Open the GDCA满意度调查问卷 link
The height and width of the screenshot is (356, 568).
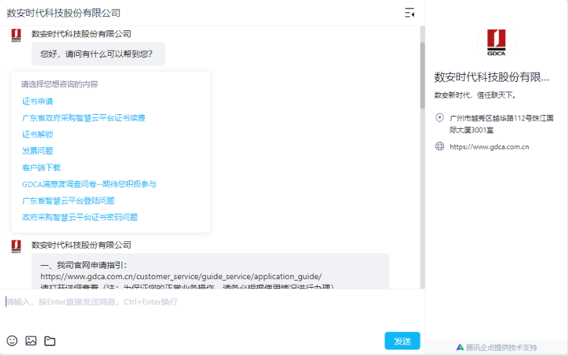pyautogui.click(x=89, y=184)
